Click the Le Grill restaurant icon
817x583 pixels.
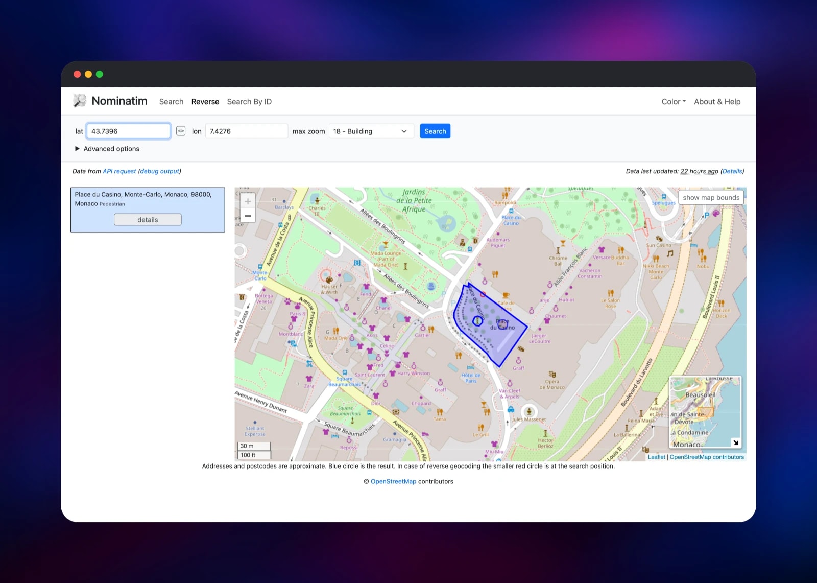(x=480, y=427)
